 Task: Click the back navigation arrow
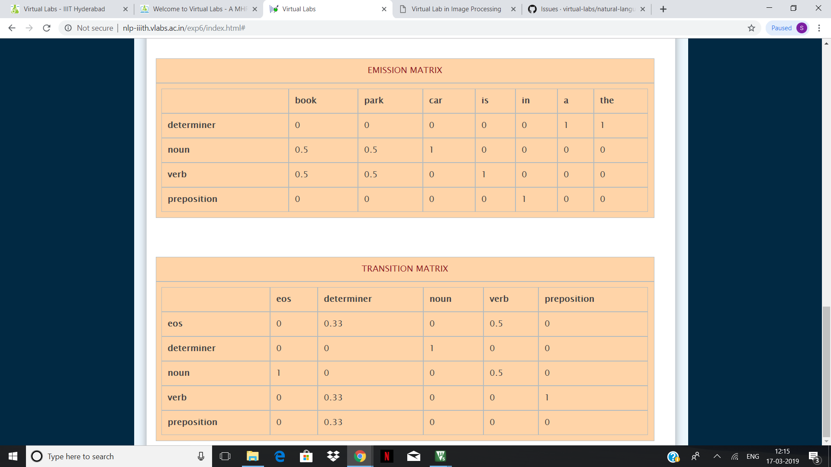click(12, 28)
